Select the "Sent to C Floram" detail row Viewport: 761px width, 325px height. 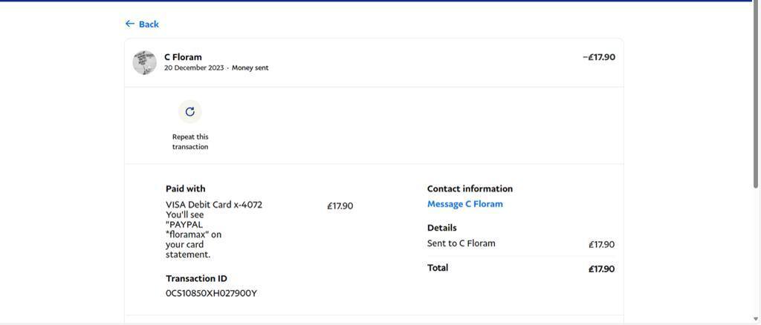[x=461, y=243]
